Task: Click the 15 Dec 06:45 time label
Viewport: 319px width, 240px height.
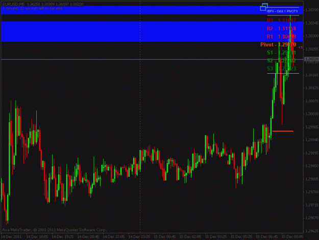Action: pyautogui.click(x=267, y=237)
